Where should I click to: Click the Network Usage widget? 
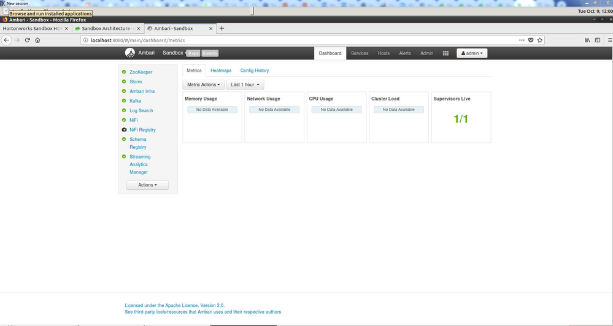coord(274,117)
